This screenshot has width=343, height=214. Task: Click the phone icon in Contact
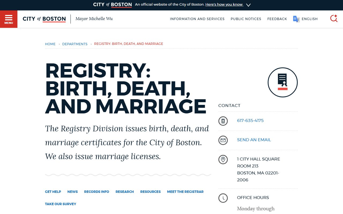(223, 121)
